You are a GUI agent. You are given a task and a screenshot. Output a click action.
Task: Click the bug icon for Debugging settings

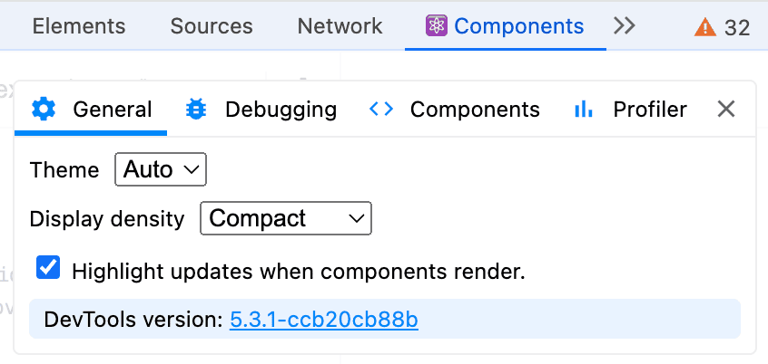tap(196, 109)
